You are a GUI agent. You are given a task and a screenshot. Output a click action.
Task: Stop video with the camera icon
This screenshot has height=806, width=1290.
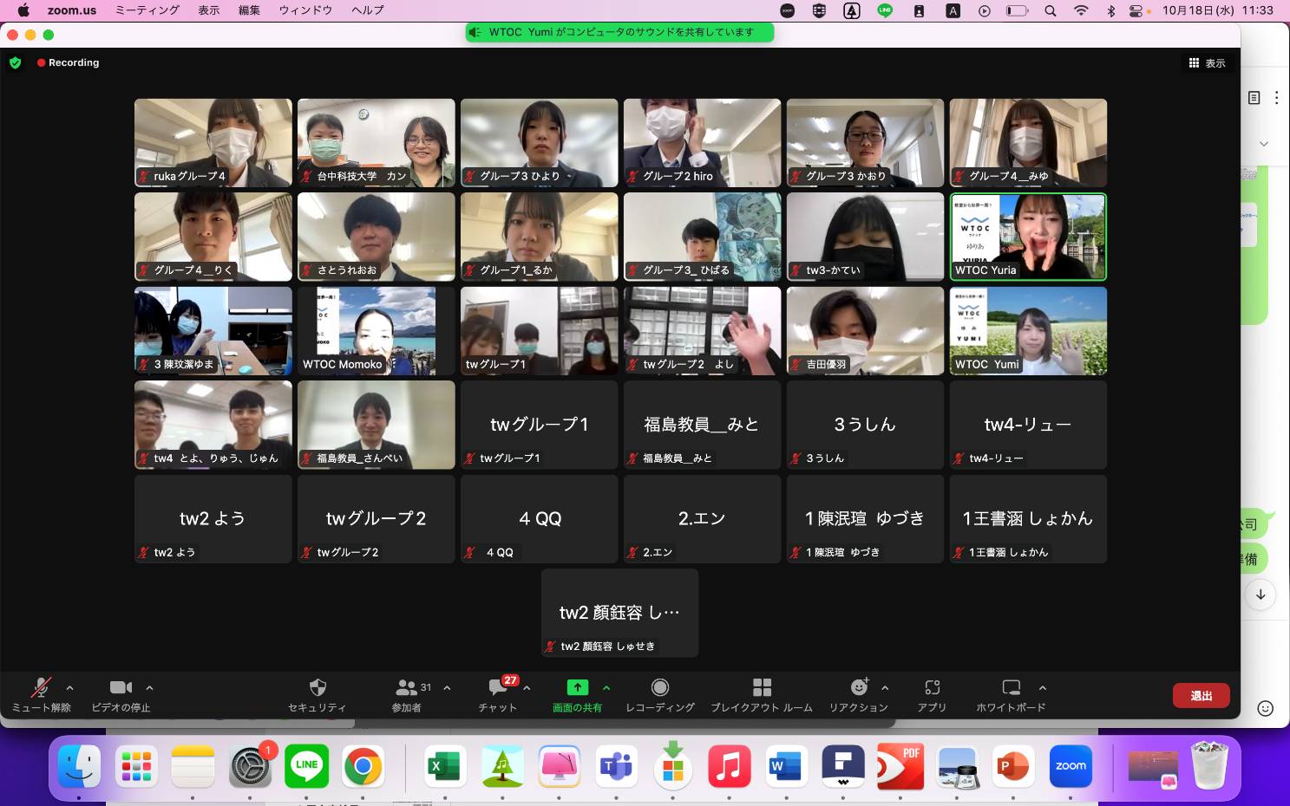(121, 687)
